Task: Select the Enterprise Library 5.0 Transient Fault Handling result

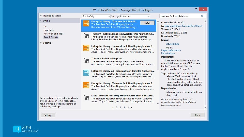Action: (x=119, y=74)
